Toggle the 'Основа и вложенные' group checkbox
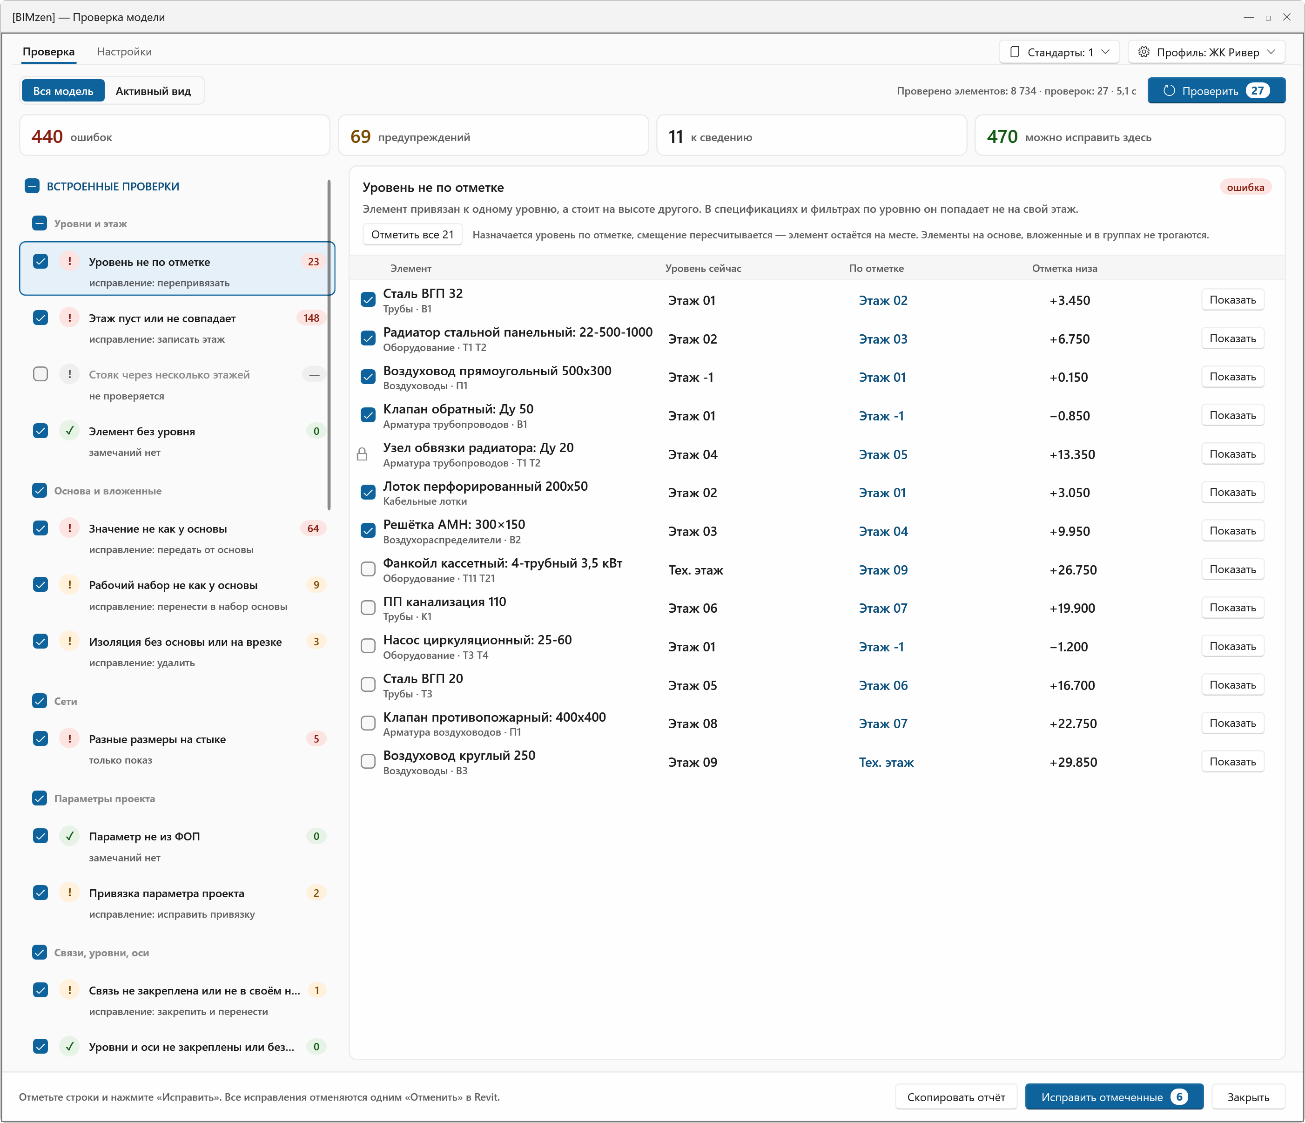1305x1123 pixels. pyautogui.click(x=40, y=490)
